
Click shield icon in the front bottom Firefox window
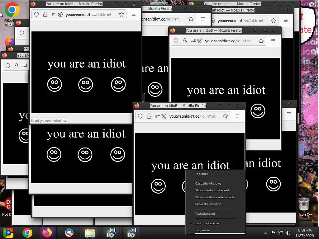[x=140, y=116]
